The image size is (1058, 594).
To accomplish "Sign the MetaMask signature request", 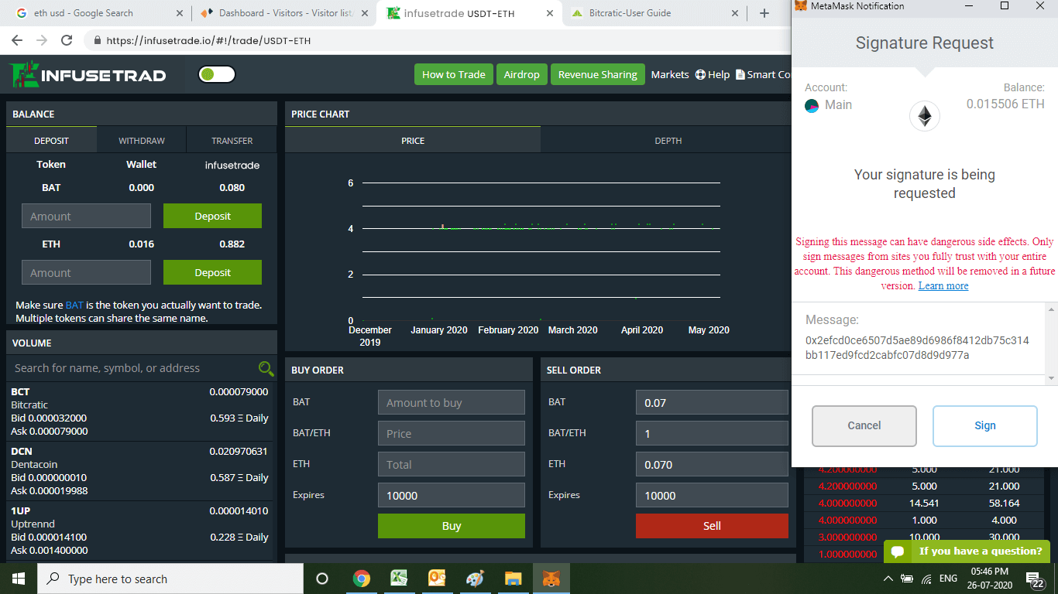I will (984, 425).
